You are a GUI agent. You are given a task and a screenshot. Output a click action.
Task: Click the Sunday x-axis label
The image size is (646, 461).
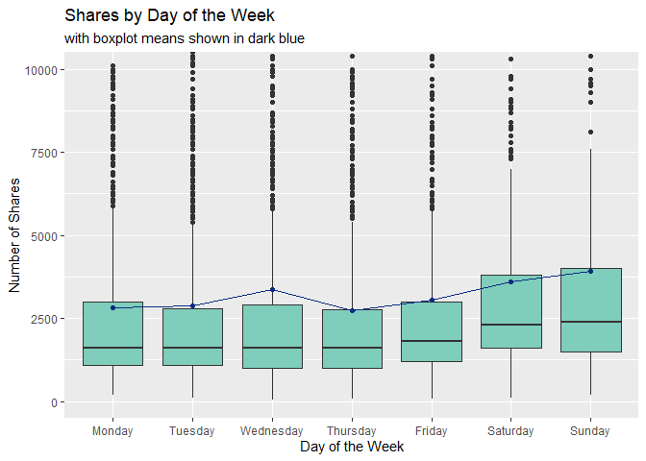tap(590, 431)
